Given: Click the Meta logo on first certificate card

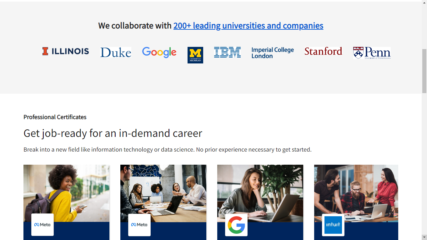Looking at the screenshot, I should pos(42,224).
